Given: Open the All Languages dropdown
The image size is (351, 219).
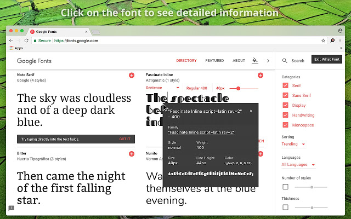Looking at the screenshot, I should coord(298,165).
